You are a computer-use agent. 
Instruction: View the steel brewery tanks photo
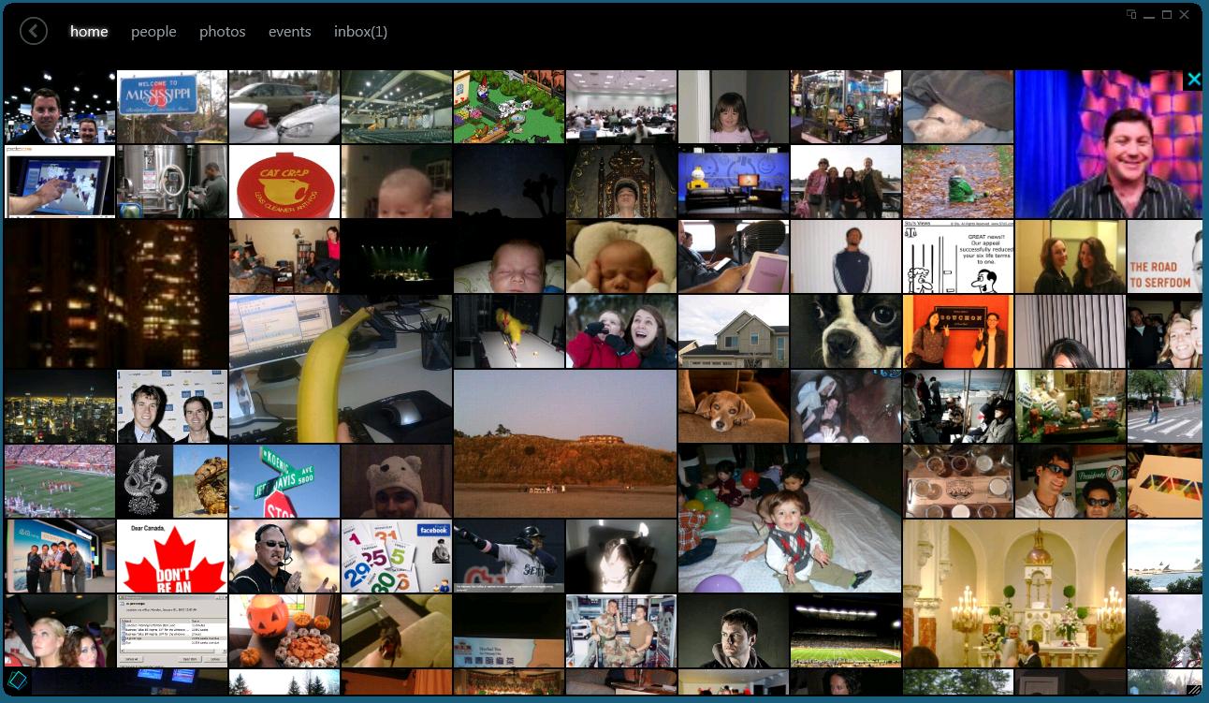pos(172,182)
